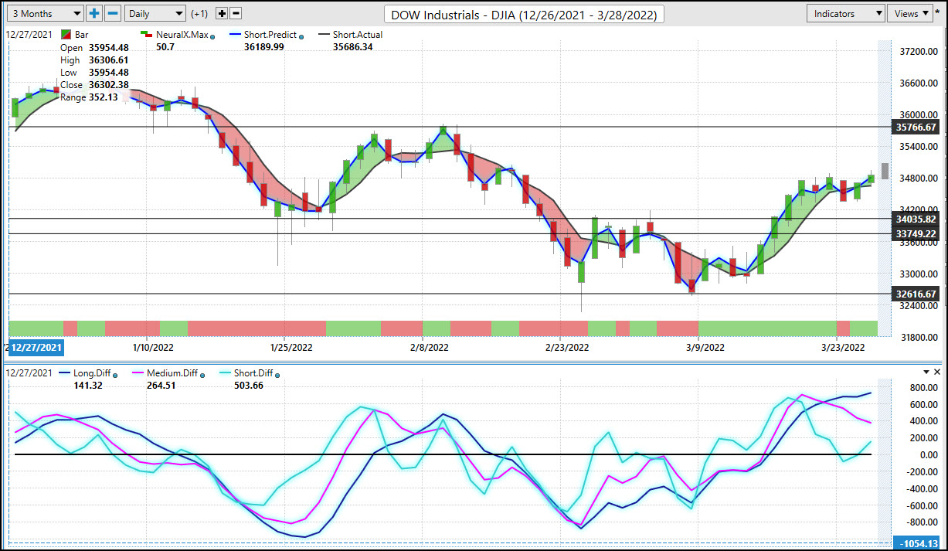This screenshot has width=948, height=551.
Task: Click the 1/25/2022 date on the axis
Action: [290, 348]
